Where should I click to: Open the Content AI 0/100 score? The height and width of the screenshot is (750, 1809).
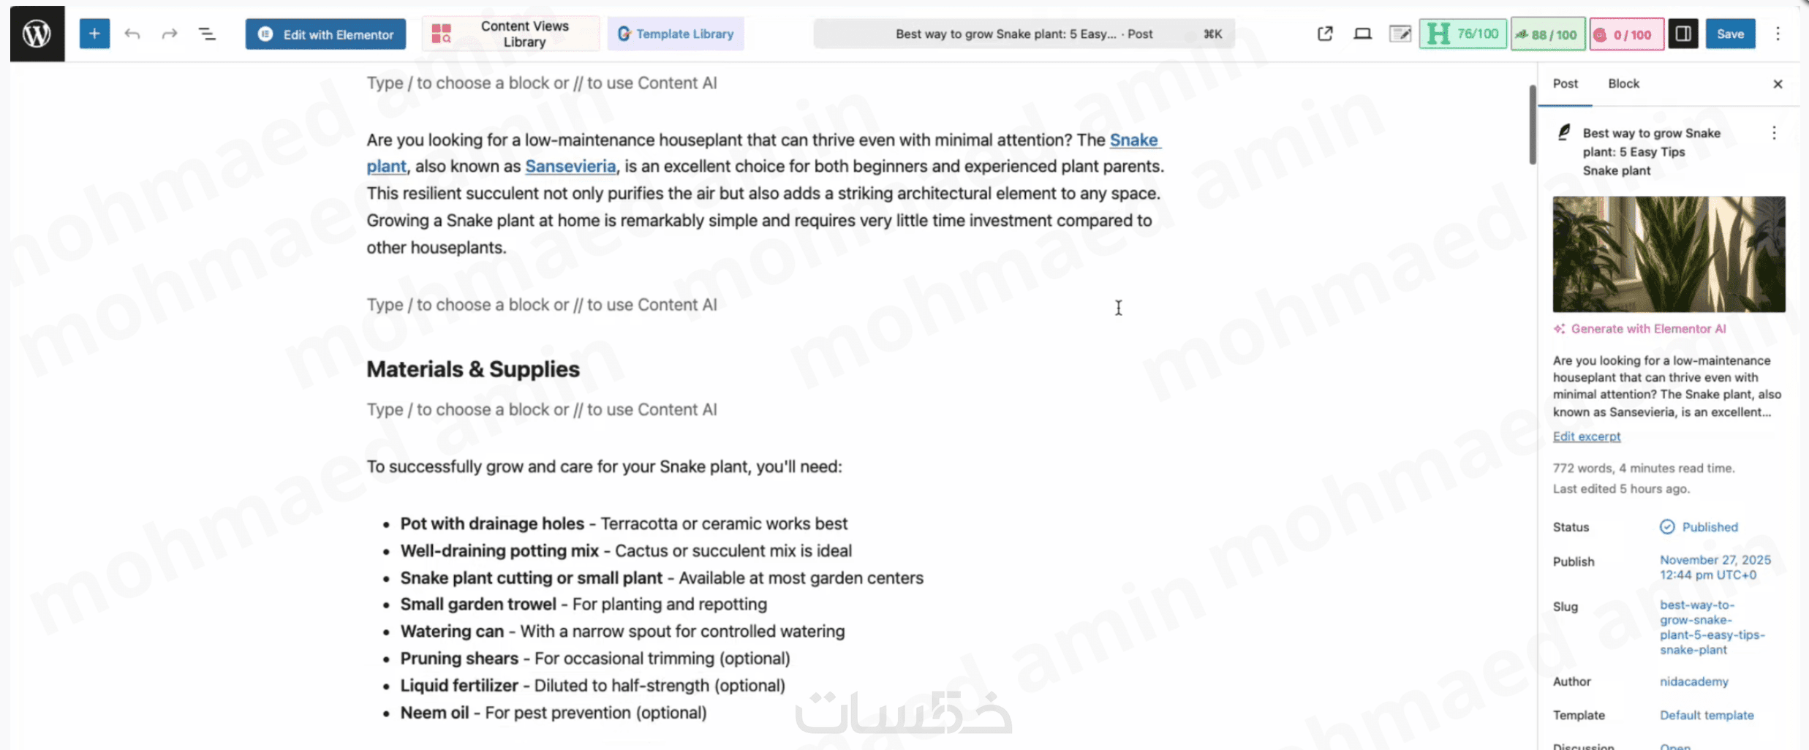1625,34
